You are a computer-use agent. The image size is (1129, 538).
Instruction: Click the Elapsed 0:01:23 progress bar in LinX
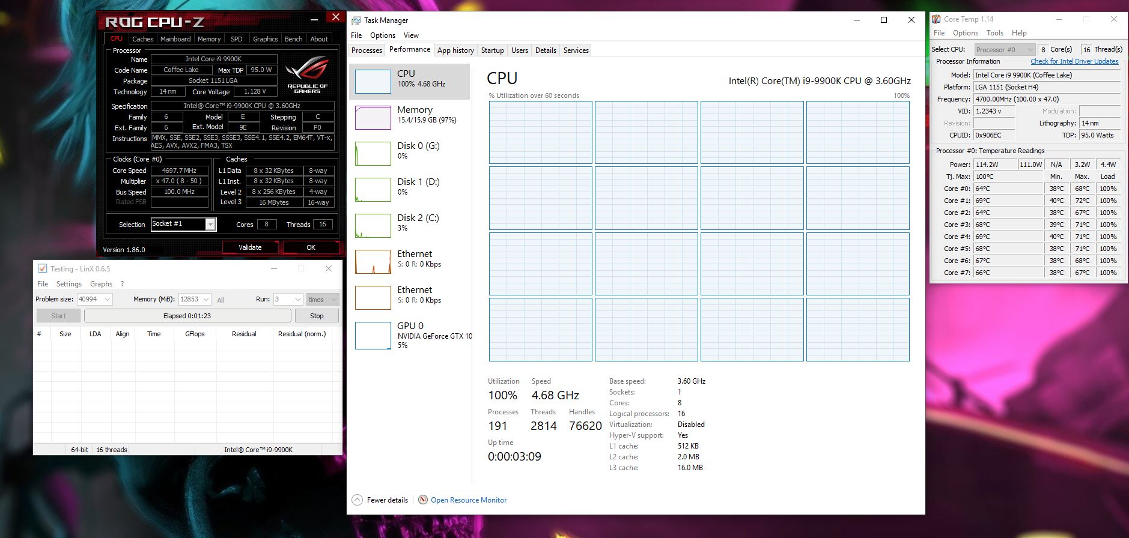click(x=187, y=316)
